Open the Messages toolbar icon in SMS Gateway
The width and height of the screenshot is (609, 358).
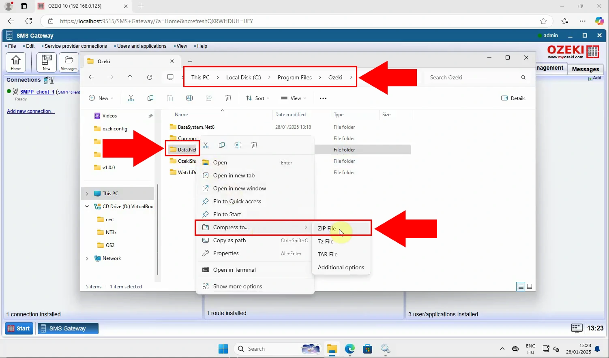(69, 62)
